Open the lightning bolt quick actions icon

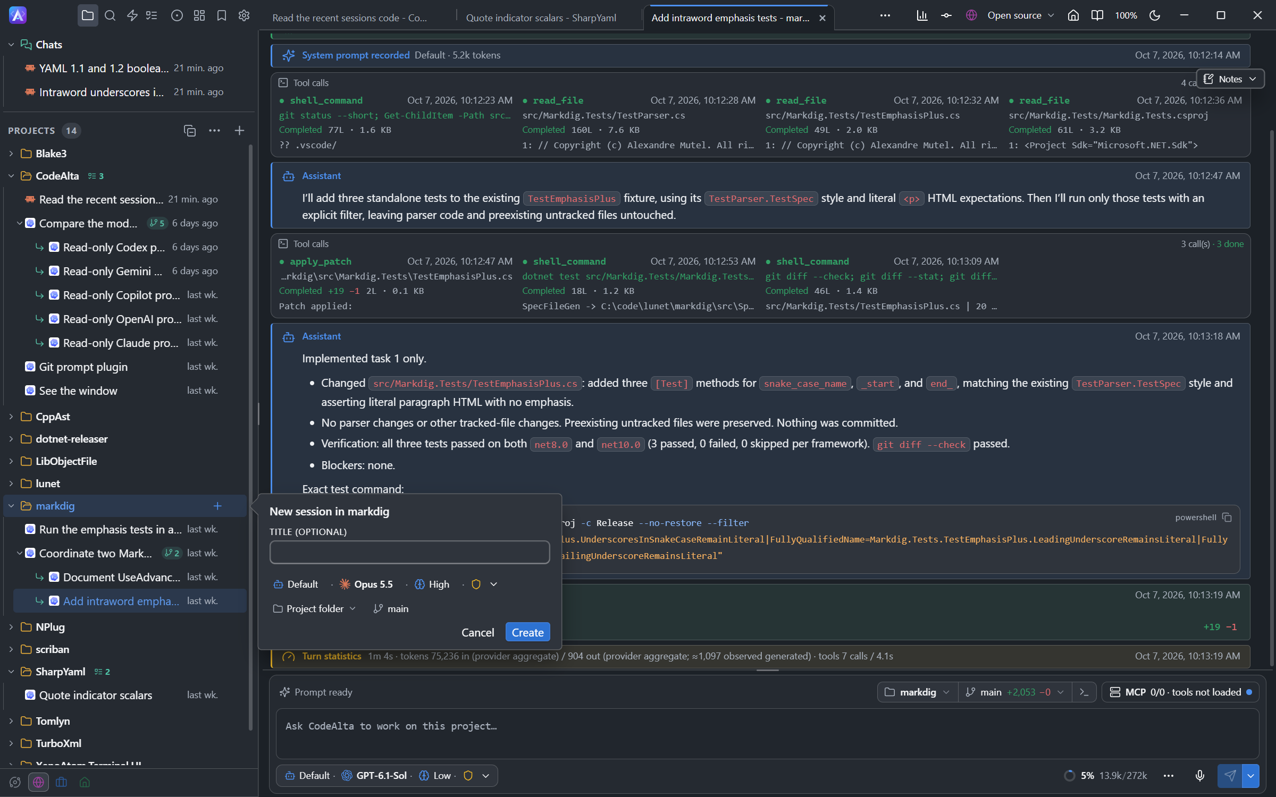[132, 15]
